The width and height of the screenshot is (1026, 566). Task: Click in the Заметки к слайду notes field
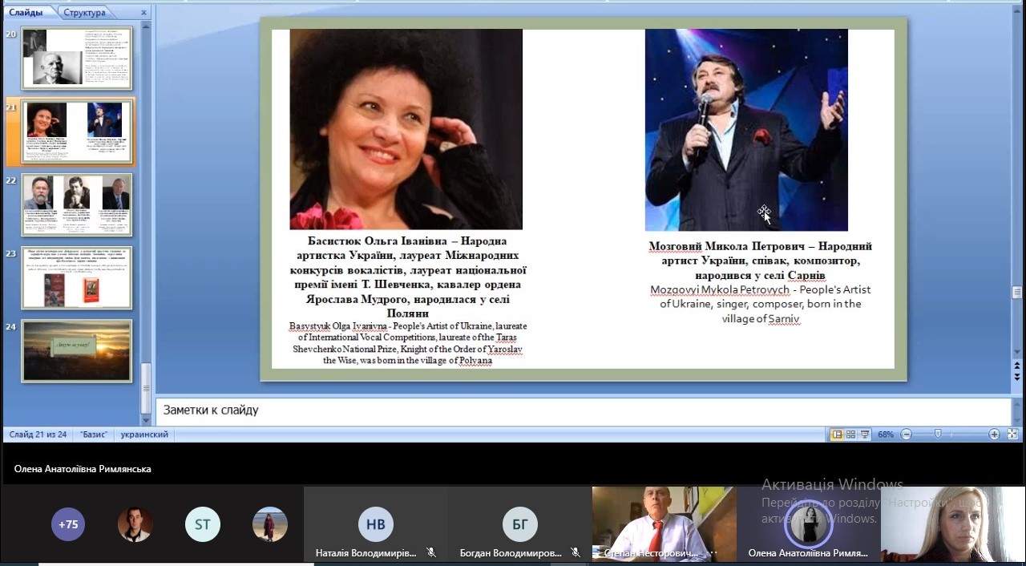[561, 410]
